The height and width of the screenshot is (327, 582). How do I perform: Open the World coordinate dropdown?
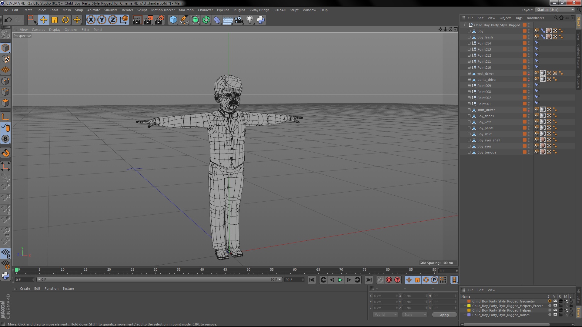pyautogui.click(x=385, y=315)
